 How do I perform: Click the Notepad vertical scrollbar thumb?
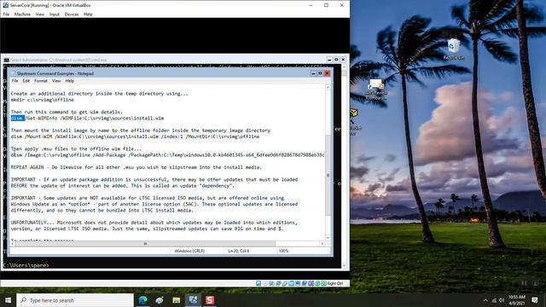point(328,175)
